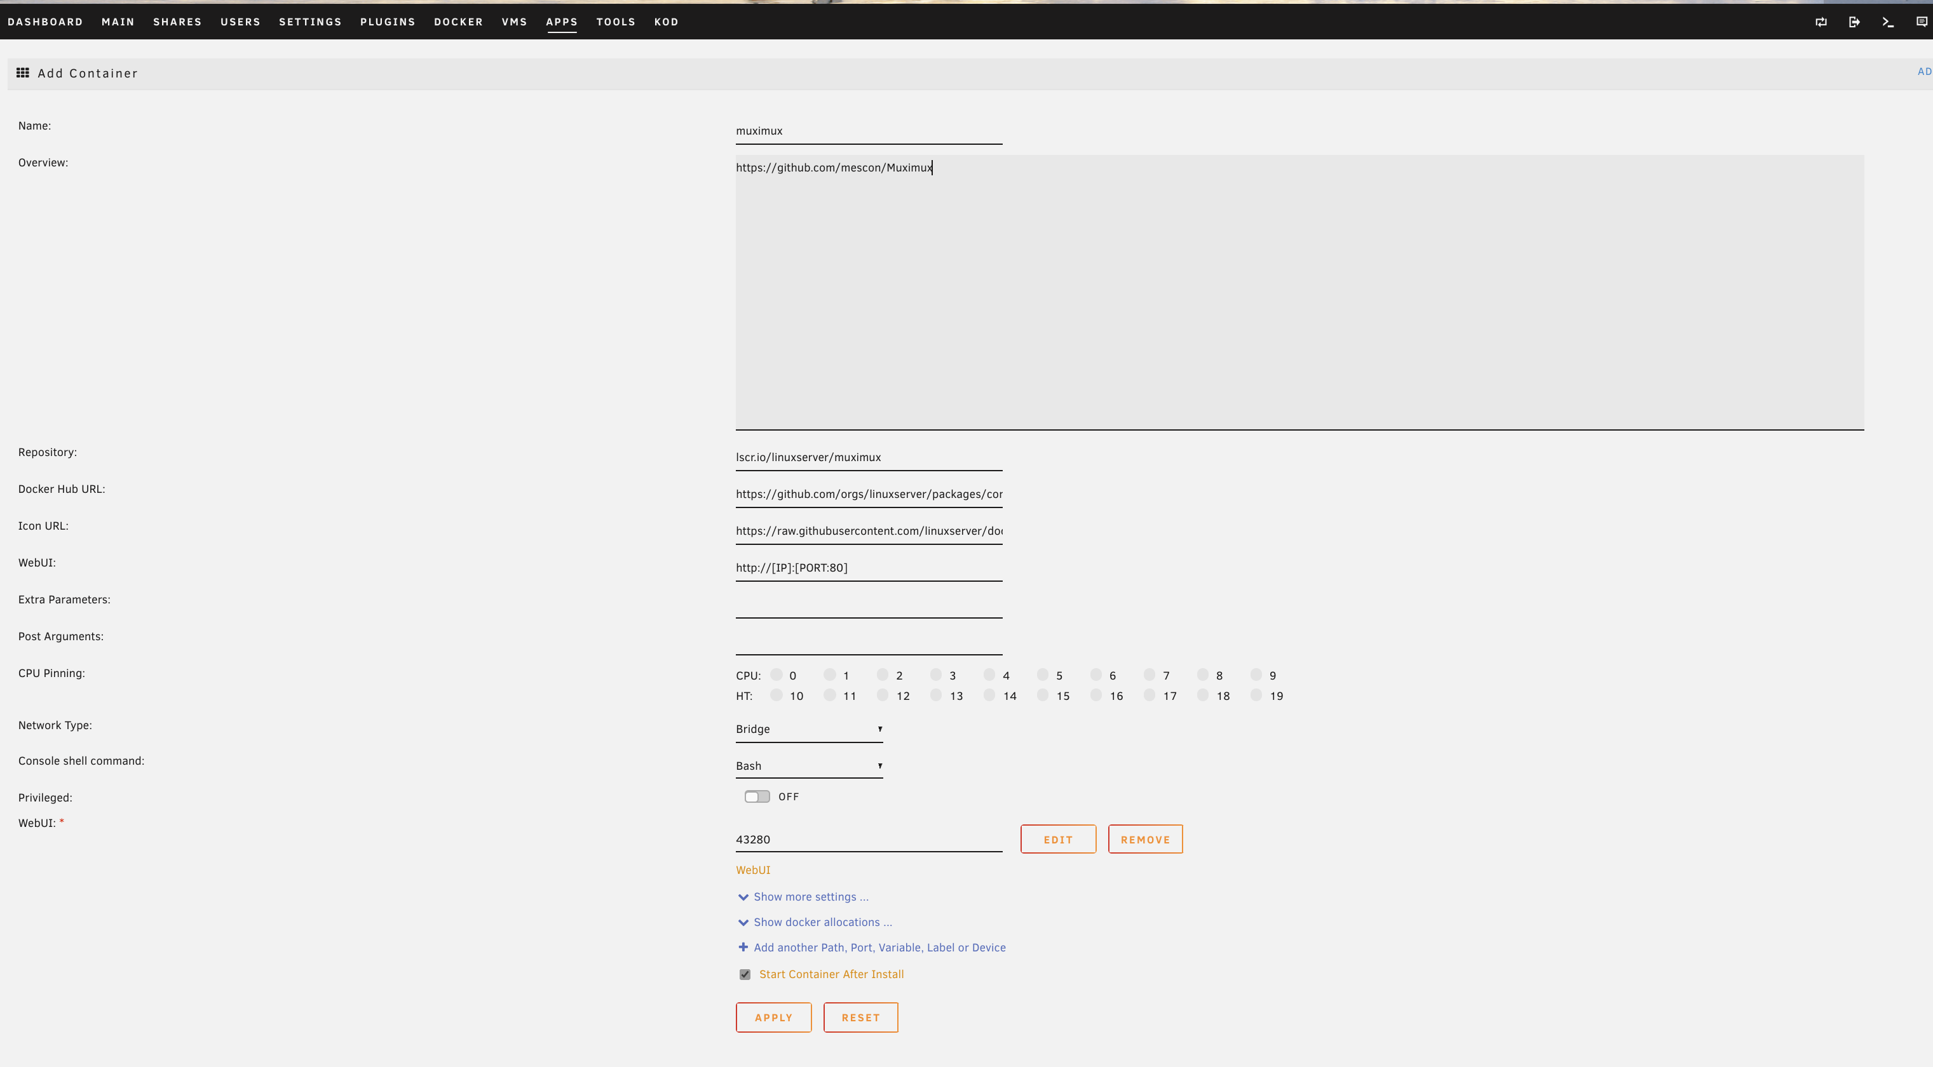1933x1067 pixels.
Task: Click the grid icon beside Add Container
Action: pyautogui.click(x=24, y=73)
